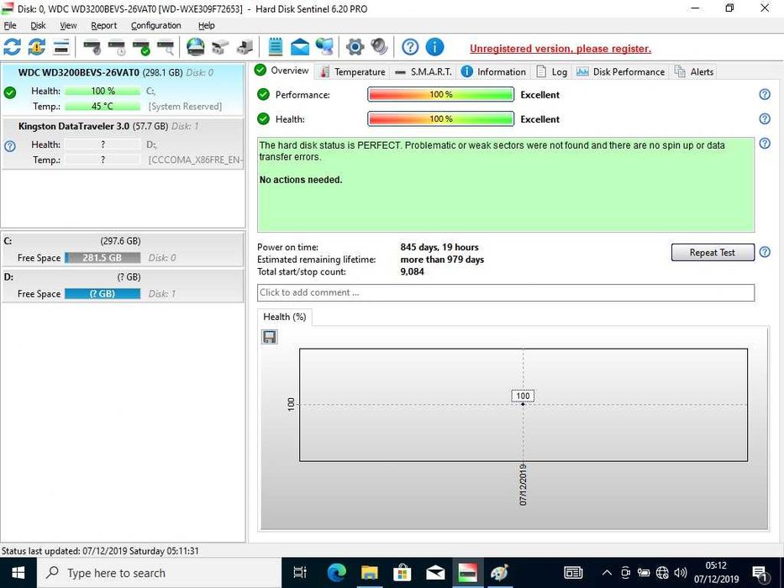Open File Explorer from the taskbar
This screenshot has width=784, height=588.
click(x=369, y=573)
